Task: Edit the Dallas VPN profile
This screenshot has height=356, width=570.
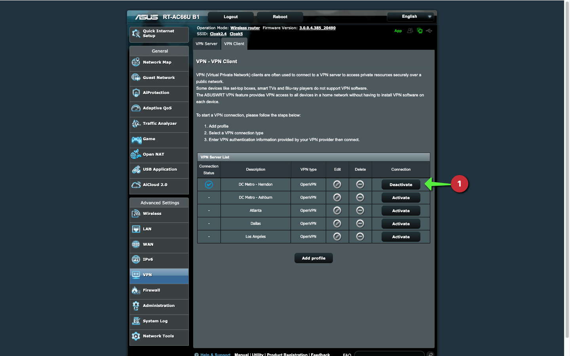Action: 337,224
